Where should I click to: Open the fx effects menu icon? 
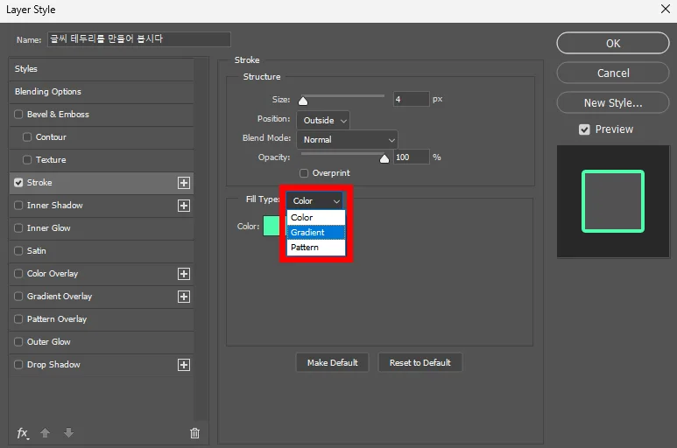point(23,433)
